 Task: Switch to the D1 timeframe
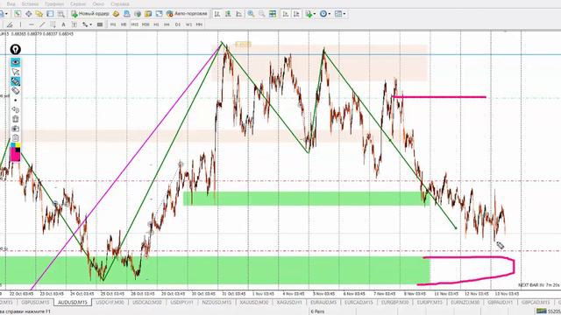point(177,24)
